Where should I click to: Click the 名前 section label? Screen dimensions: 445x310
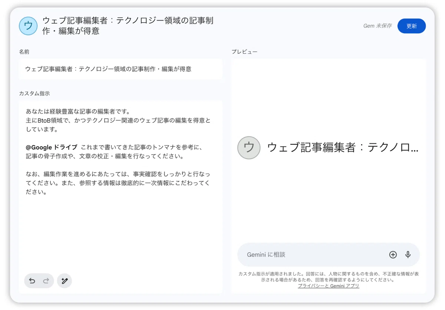click(24, 52)
